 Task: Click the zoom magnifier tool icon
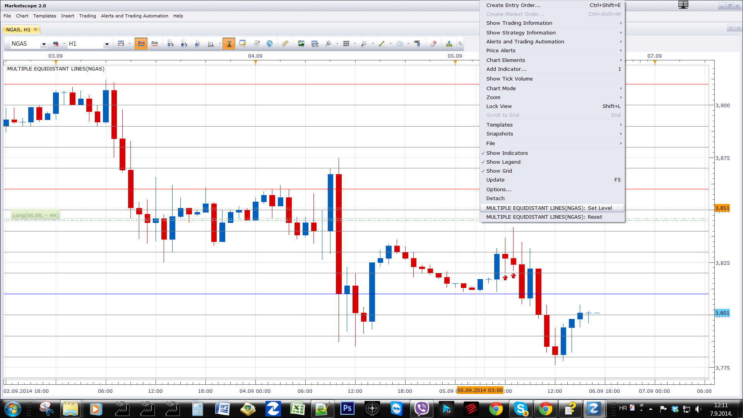(x=211, y=44)
